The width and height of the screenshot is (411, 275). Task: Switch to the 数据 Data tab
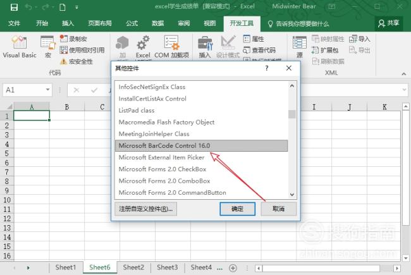[x=158, y=23]
